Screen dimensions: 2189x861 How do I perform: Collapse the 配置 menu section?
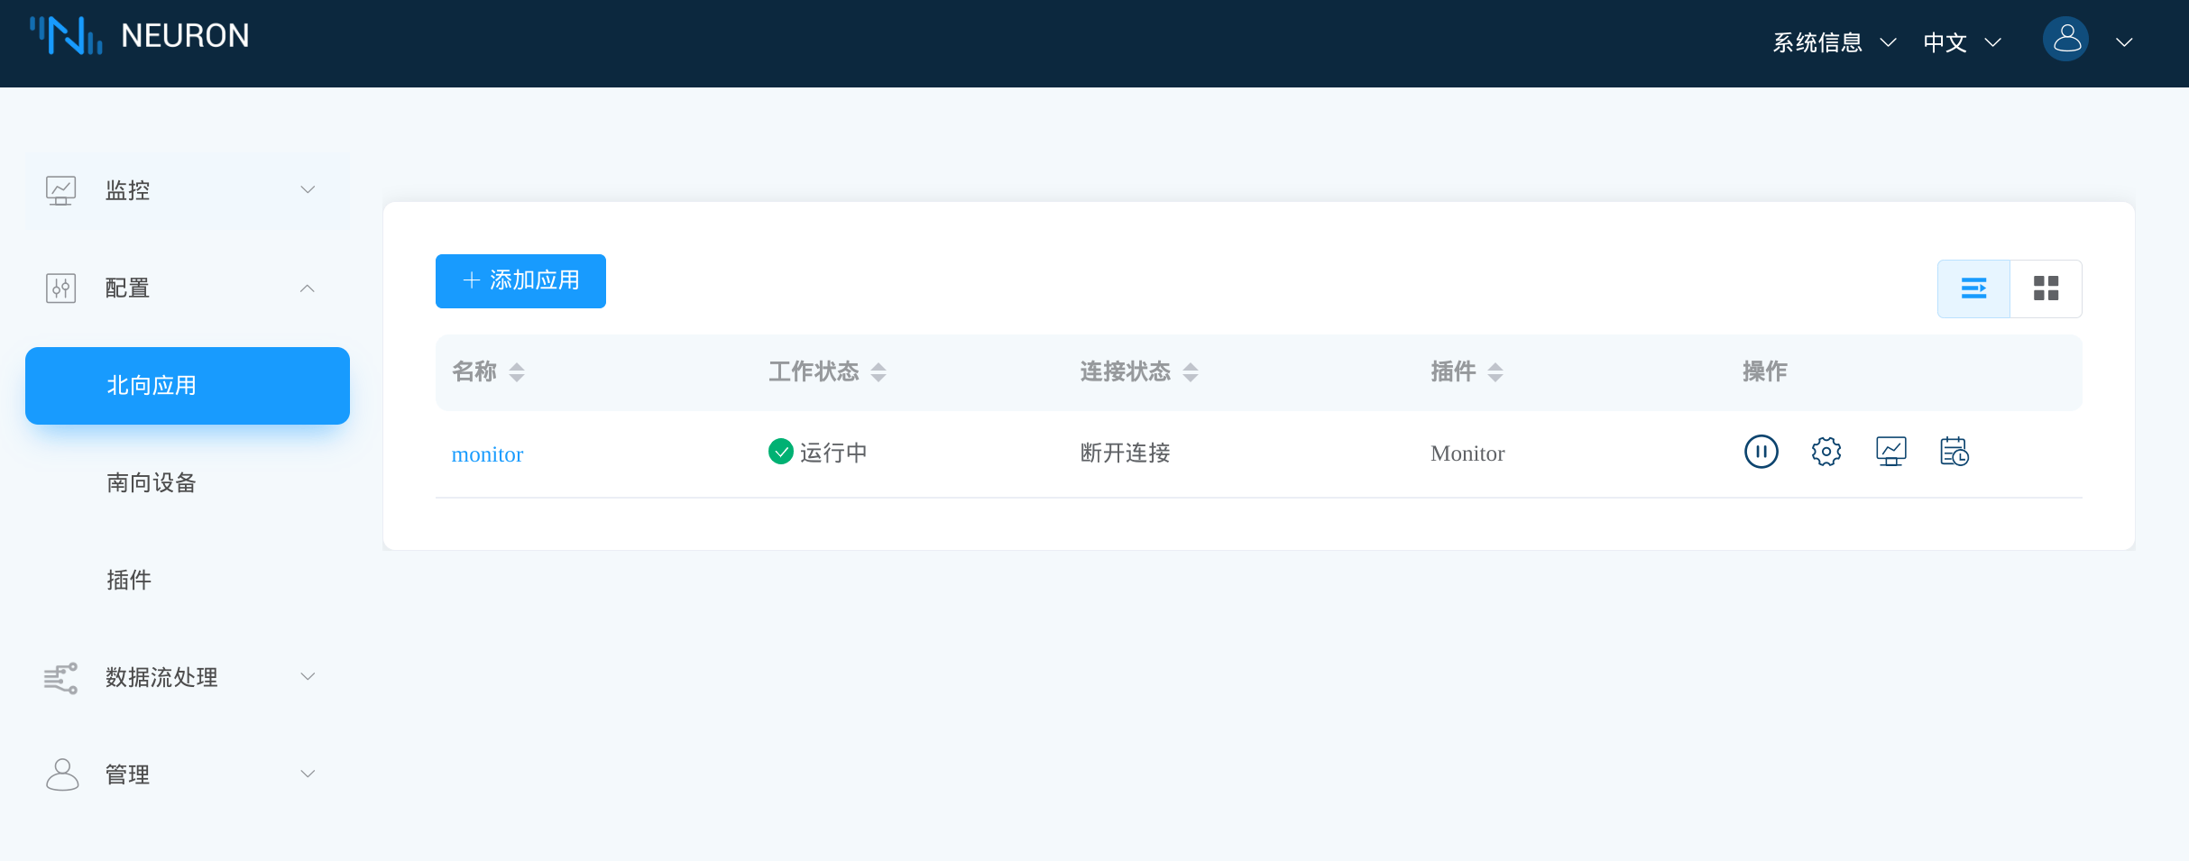pos(307,289)
